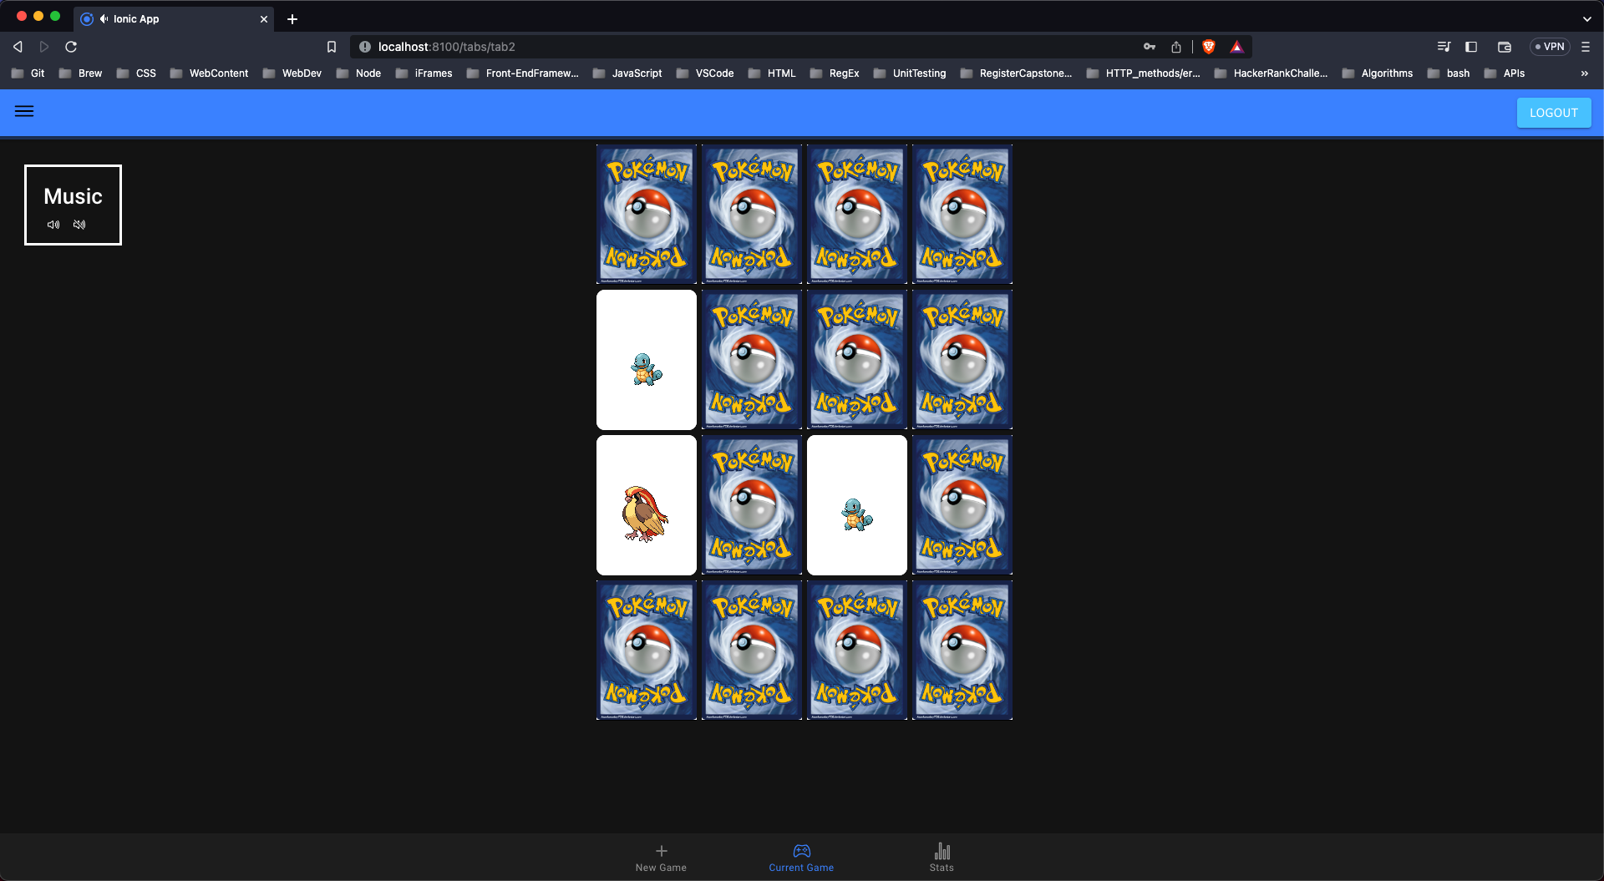Flip the third card in row two

click(857, 360)
